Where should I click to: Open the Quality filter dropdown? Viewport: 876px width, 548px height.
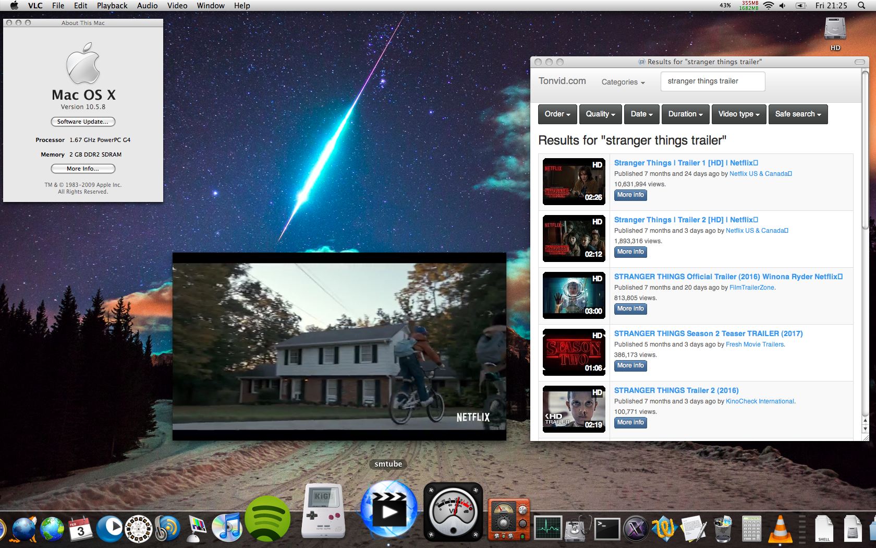coord(600,114)
